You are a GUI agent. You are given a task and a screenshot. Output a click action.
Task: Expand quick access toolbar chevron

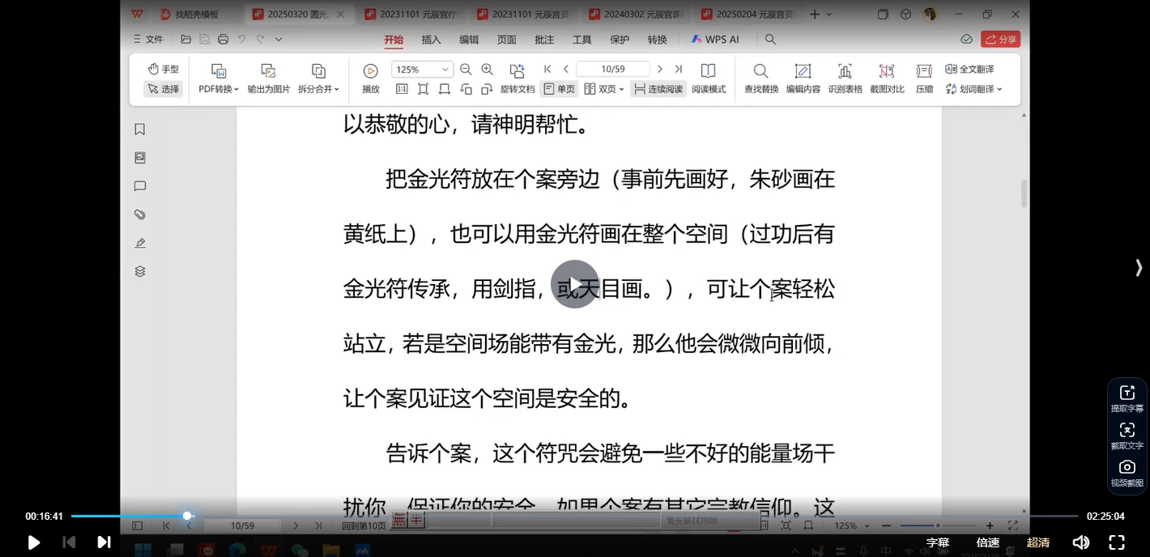tap(279, 39)
